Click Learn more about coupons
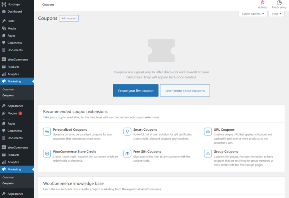The image size is (289, 198). tap(185, 91)
